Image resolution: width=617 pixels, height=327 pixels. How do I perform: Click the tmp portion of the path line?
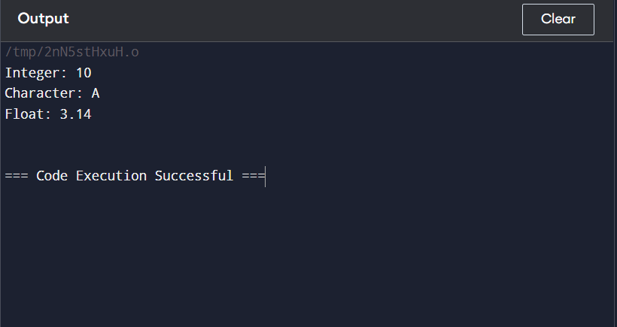tap(24, 53)
